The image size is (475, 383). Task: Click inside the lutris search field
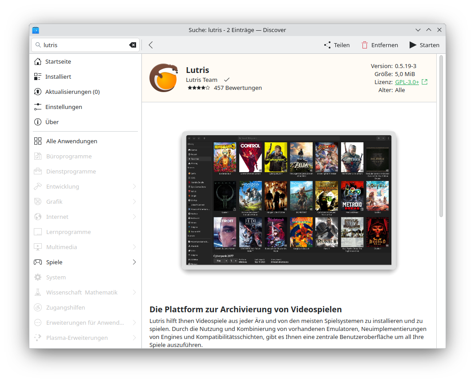(x=85, y=45)
